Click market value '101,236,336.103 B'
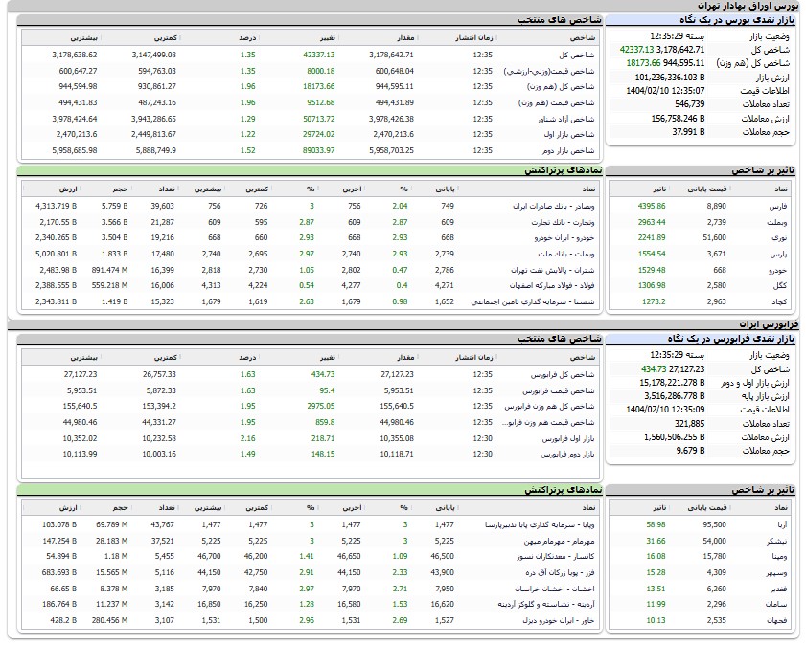Image resolution: width=806 pixels, height=646 pixels. 670,78
